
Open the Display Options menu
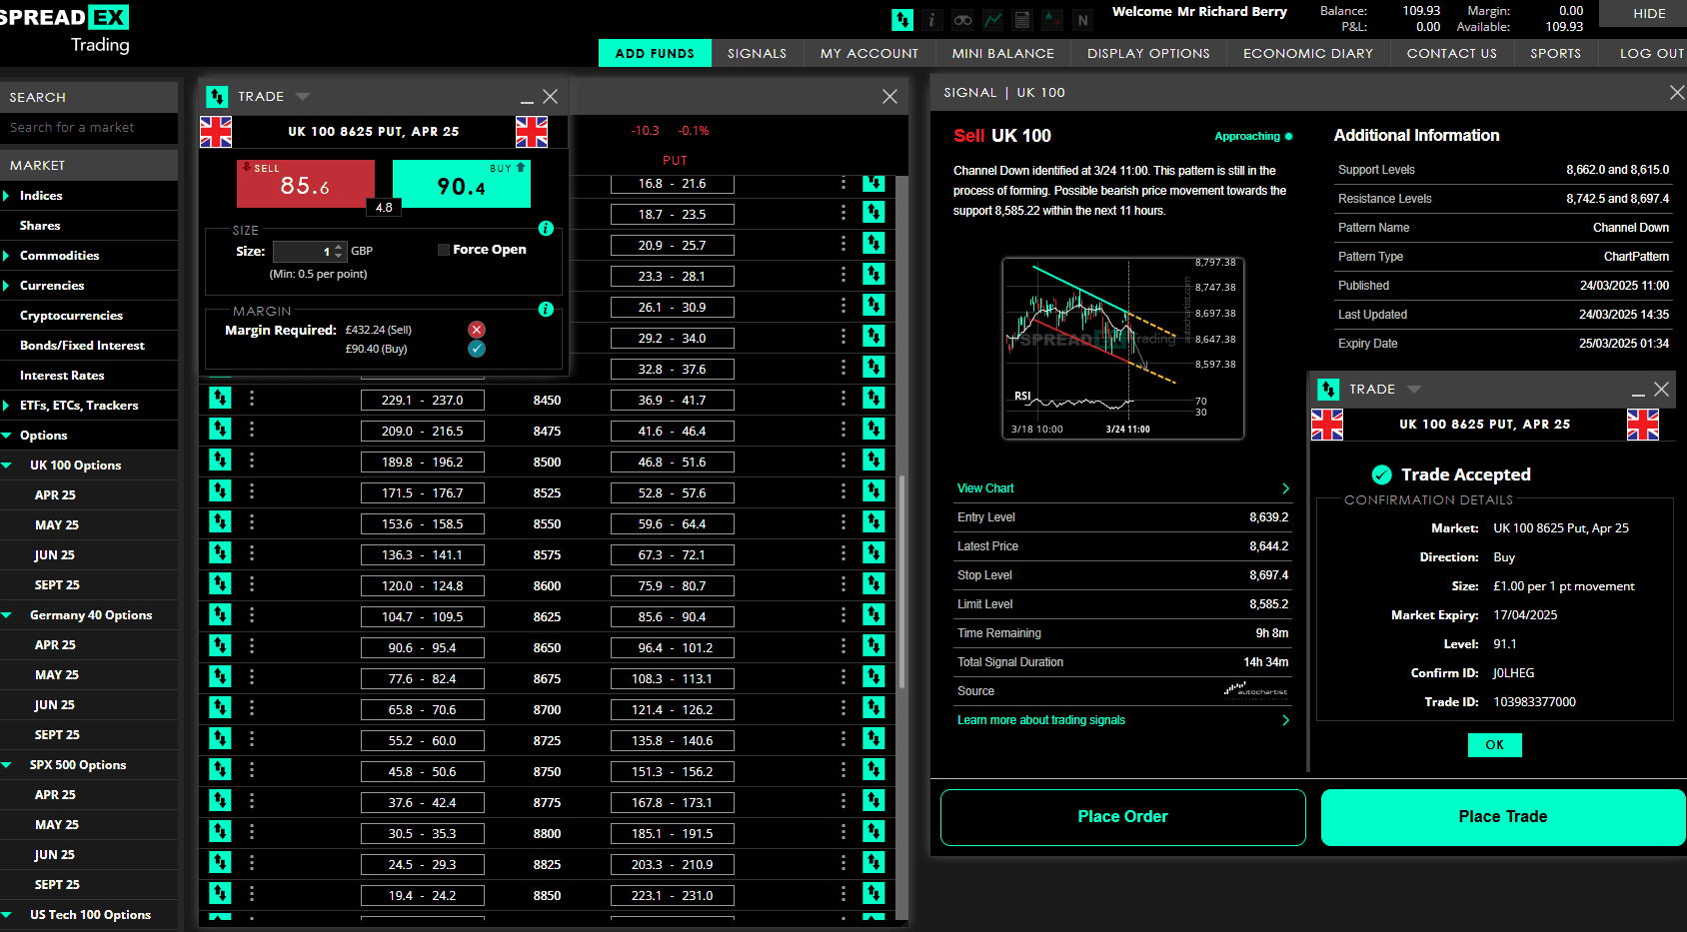tap(1148, 54)
